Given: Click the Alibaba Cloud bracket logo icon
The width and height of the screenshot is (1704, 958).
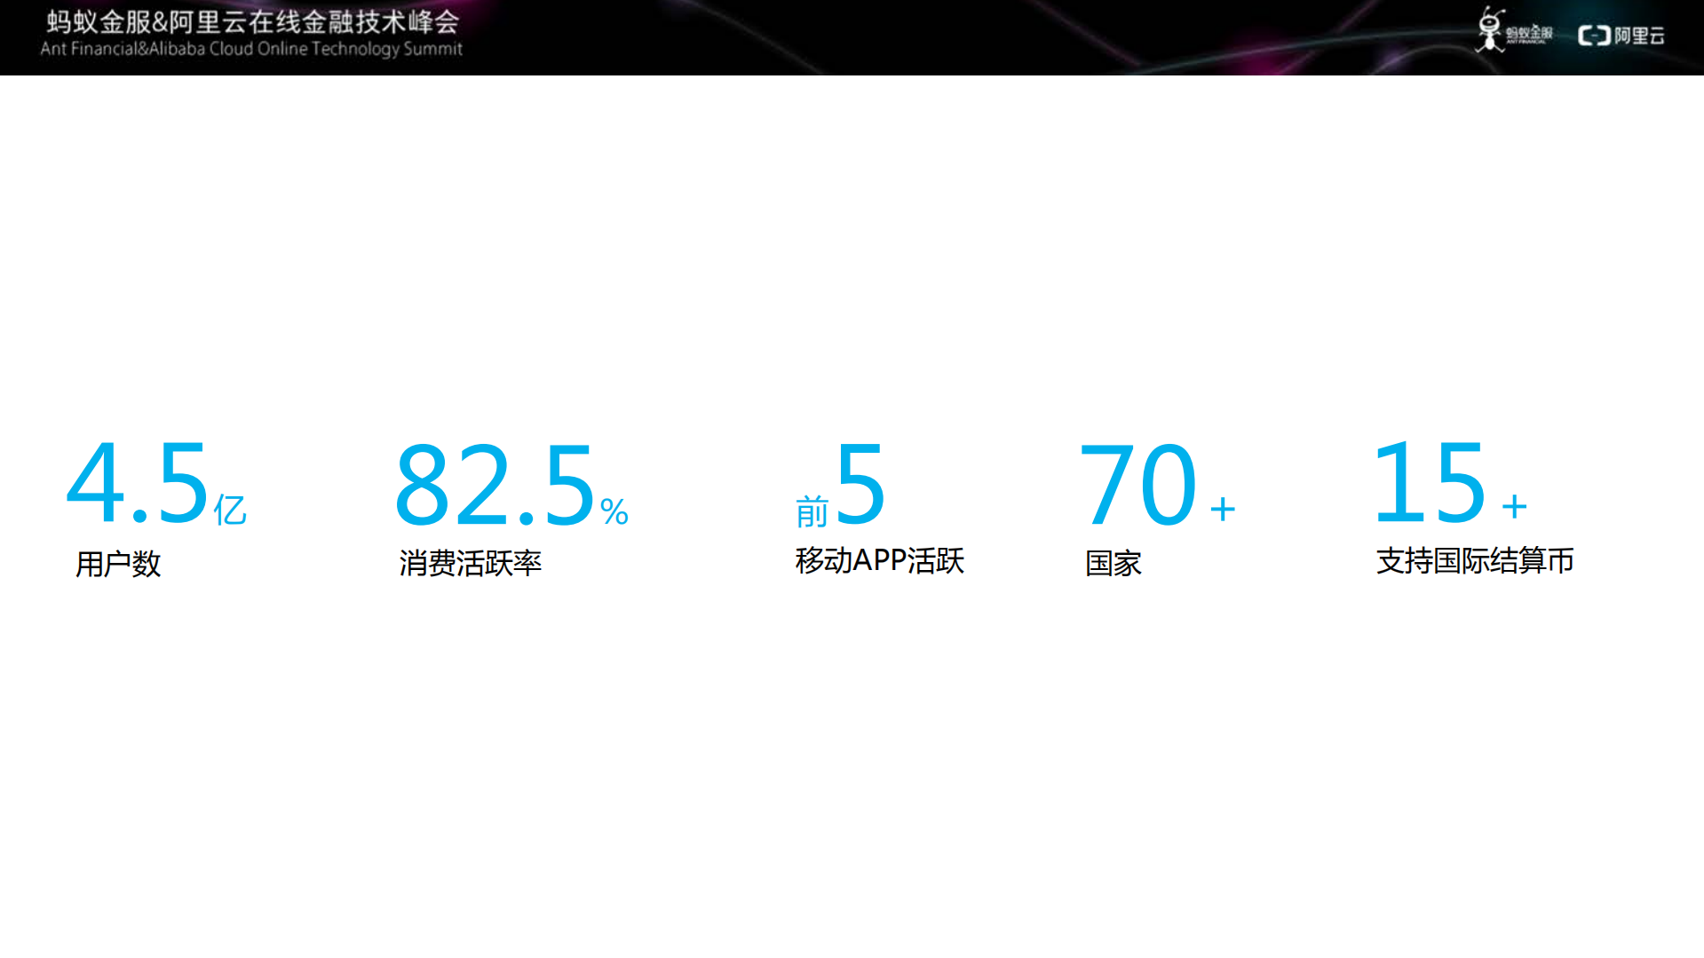Looking at the screenshot, I should coord(1593,36).
